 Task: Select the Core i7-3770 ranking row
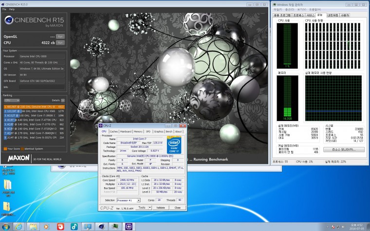click(34, 124)
